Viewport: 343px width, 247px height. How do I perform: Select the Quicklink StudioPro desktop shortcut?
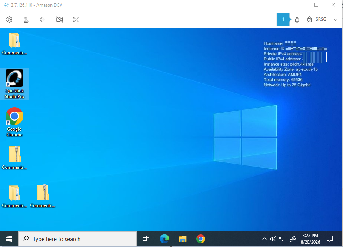coord(14,84)
